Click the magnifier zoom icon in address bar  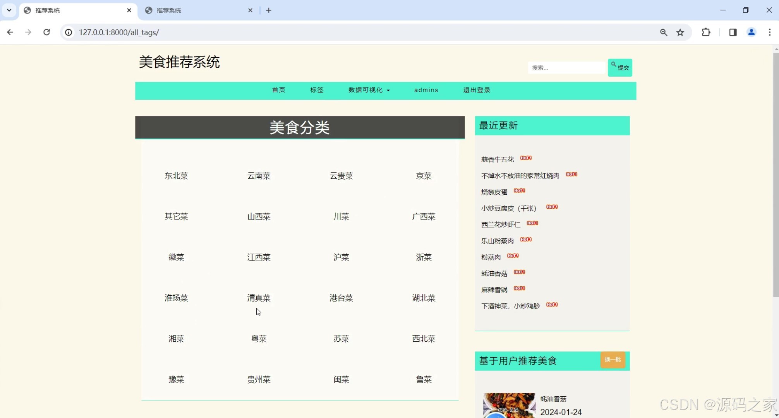click(x=663, y=32)
